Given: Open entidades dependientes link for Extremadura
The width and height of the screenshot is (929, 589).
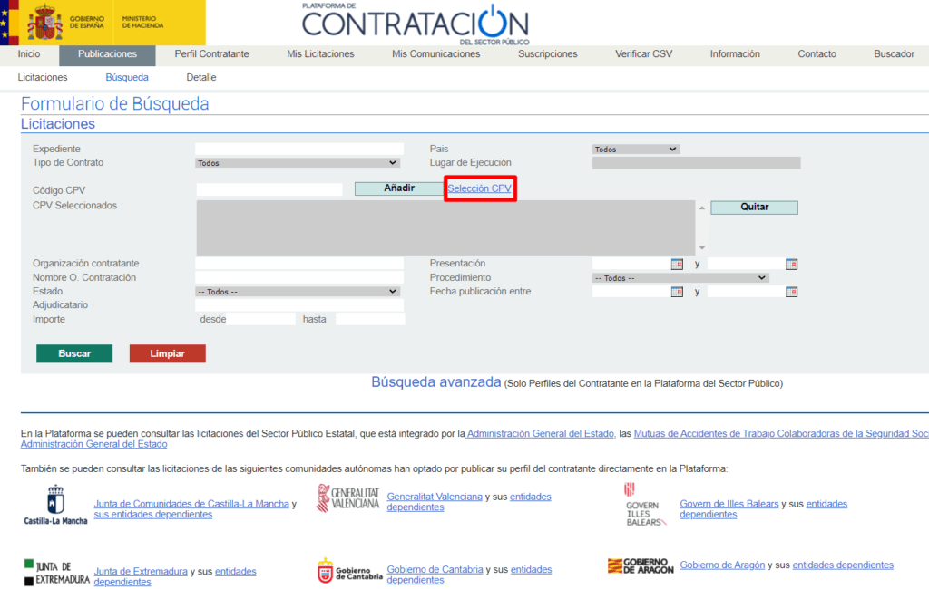Looking at the screenshot, I should pos(175,576).
